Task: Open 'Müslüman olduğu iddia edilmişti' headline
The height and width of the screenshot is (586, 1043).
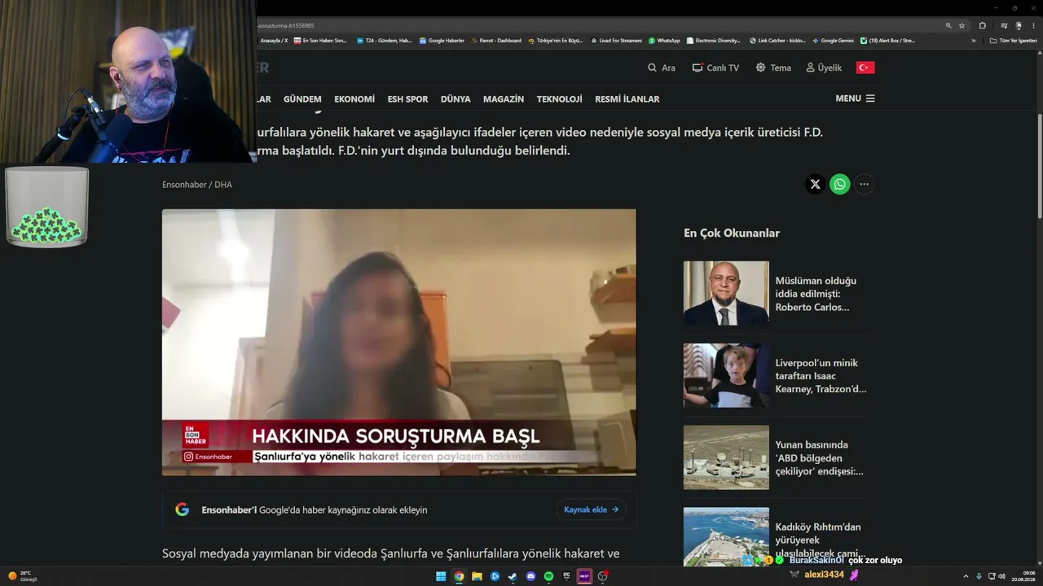Action: (816, 294)
